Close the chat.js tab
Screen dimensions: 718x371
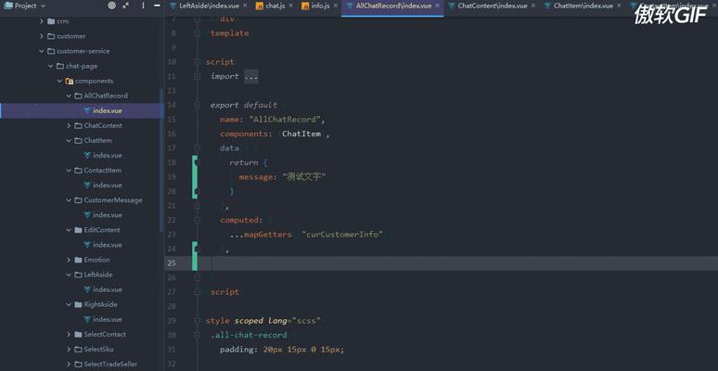pyautogui.click(x=290, y=6)
